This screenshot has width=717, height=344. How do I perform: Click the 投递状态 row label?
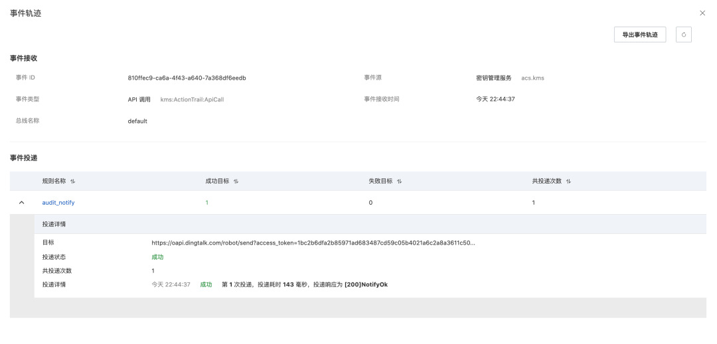coord(54,257)
